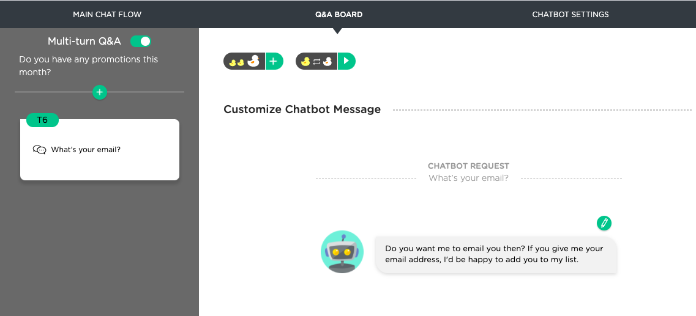Click the speech bubbles icon in the T6 card

pyautogui.click(x=40, y=150)
